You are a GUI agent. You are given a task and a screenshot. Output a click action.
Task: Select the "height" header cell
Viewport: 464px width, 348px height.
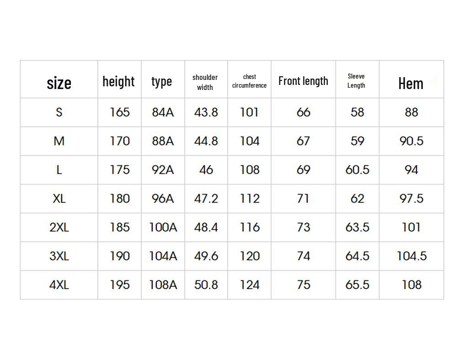coord(118,81)
